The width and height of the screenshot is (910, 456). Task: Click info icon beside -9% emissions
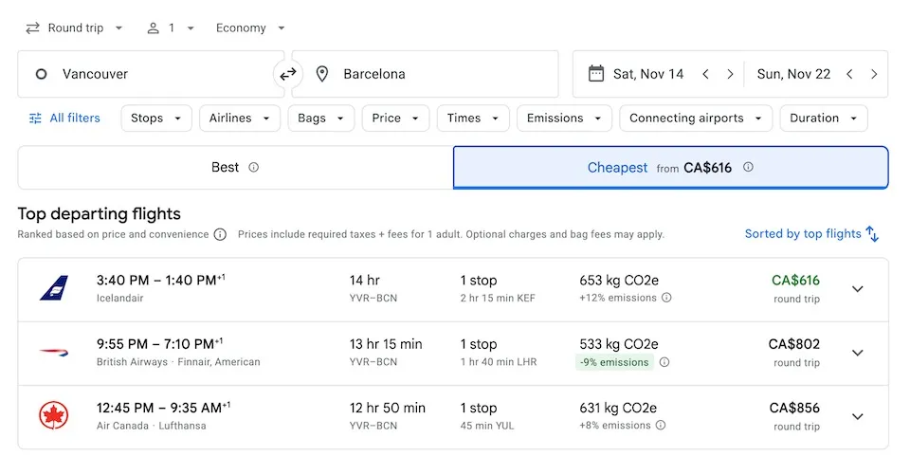pos(664,362)
